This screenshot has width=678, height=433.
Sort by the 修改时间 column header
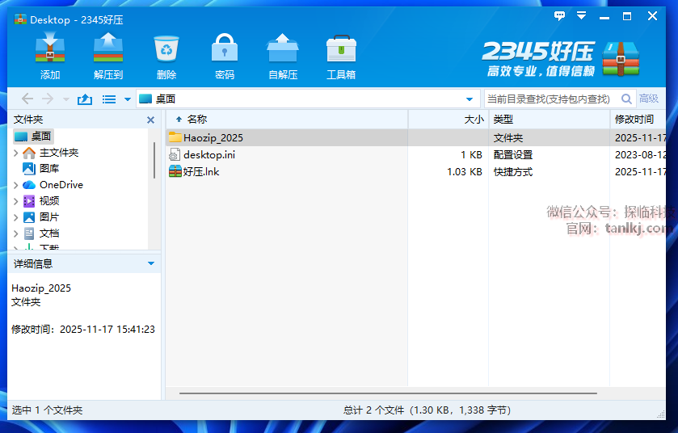click(x=638, y=120)
